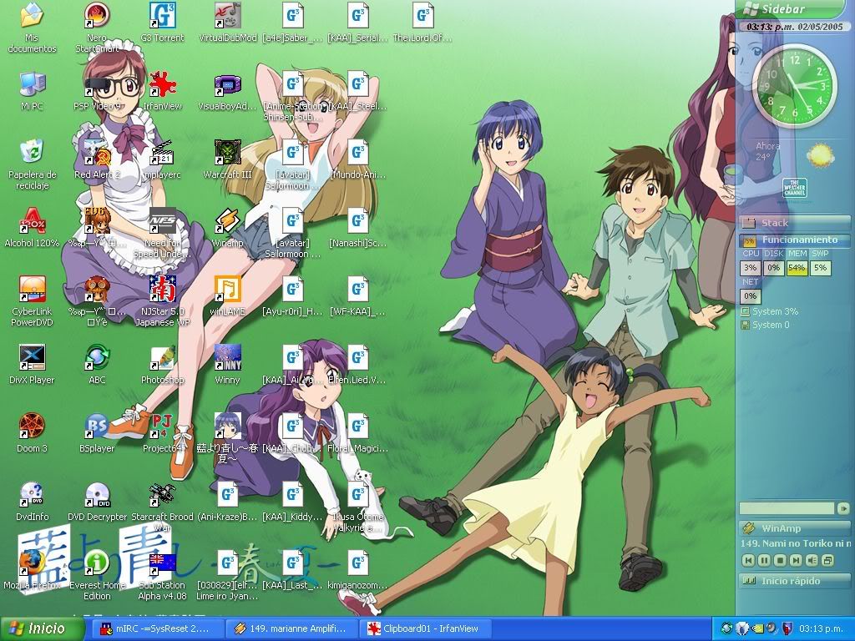Launch Winny shortcut icon
855x641 pixels.
tap(227, 359)
